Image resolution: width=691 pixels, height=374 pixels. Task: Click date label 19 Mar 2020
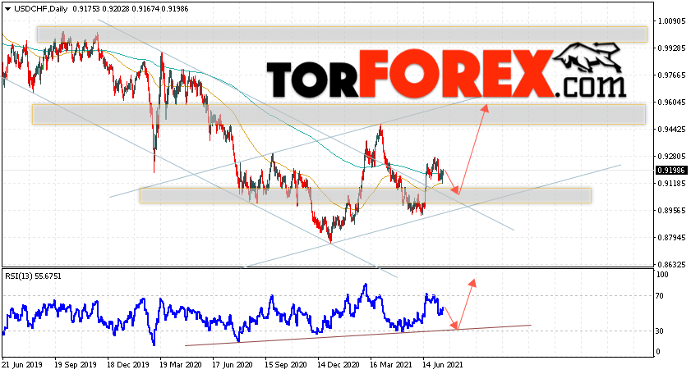click(181, 365)
